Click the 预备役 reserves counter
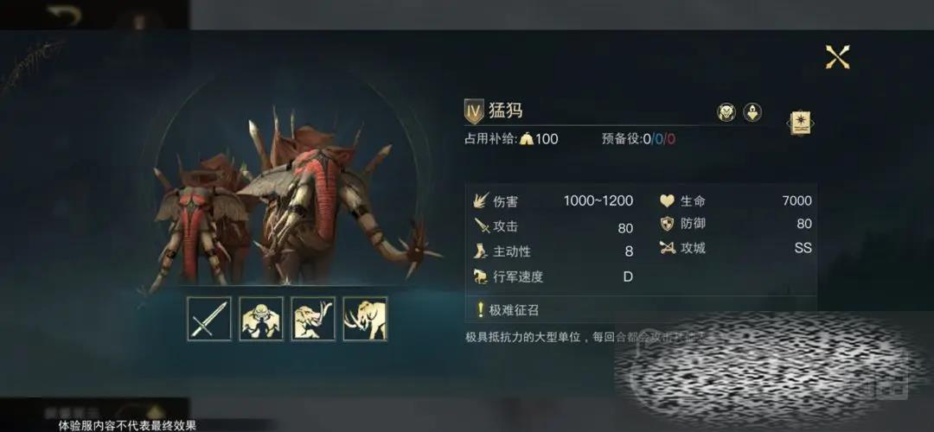The height and width of the screenshot is (432, 934). click(638, 139)
